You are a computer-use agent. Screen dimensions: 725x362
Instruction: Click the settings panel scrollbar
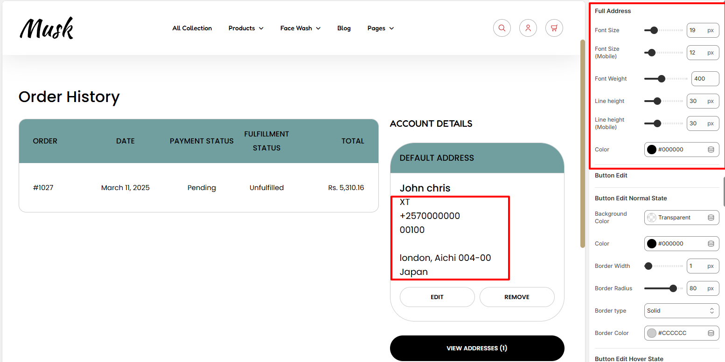724,191
